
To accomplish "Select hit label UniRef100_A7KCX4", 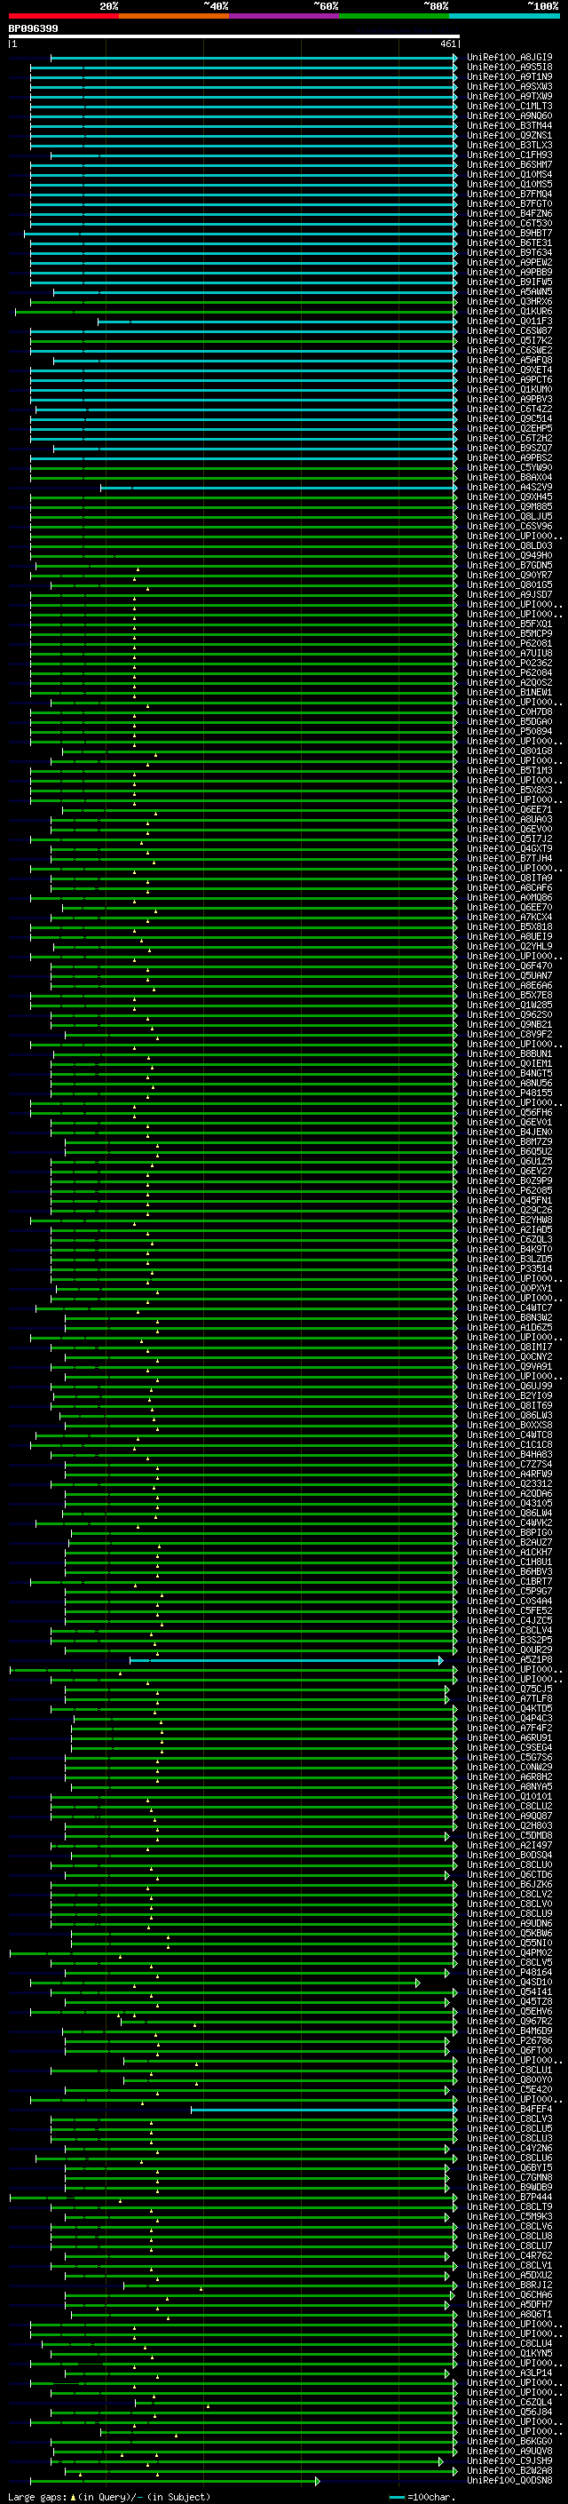I will [509, 918].
